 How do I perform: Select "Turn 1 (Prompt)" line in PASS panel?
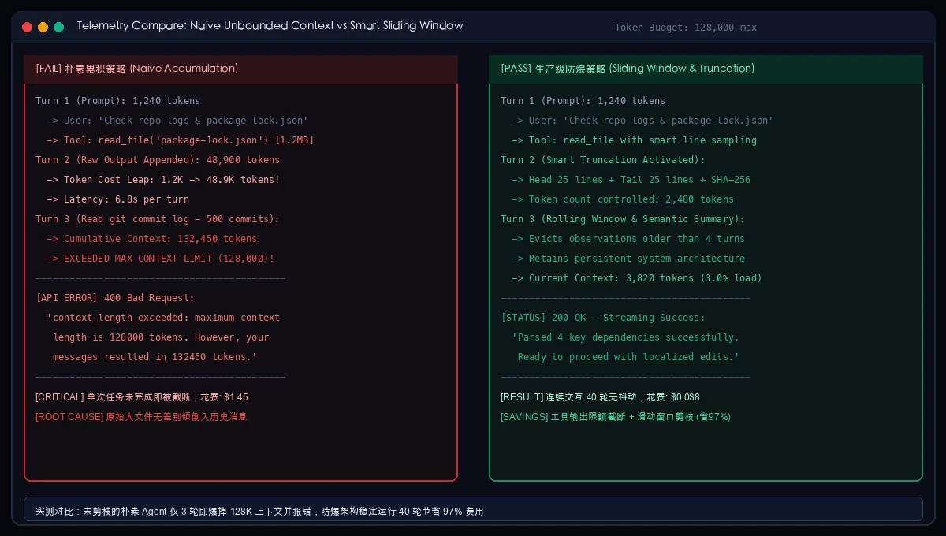point(583,101)
